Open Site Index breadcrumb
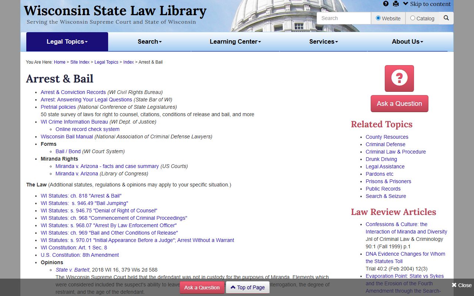This screenshot has width=474, height=296. tap(80, 62)
